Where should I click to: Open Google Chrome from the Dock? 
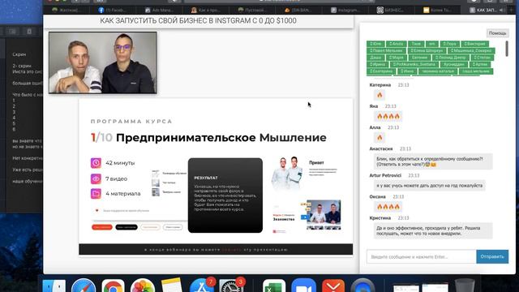coord(113,286)
